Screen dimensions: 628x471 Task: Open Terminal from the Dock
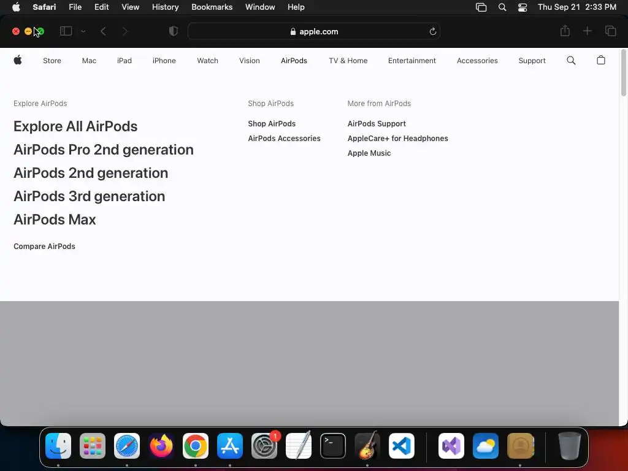point(333,445)
